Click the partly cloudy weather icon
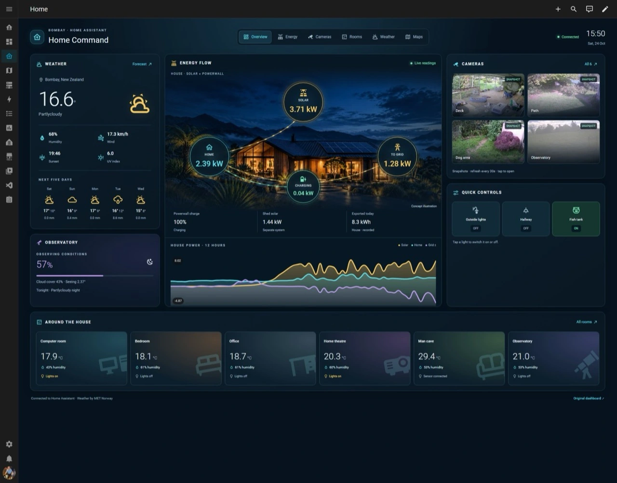The height and width of the screenshot is (483, 617). 139,104
